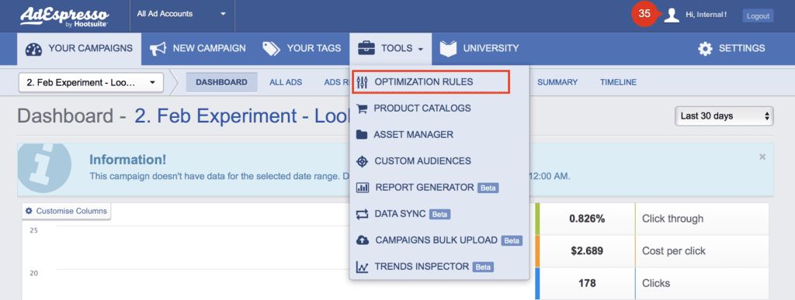Open the University section

coord(479,49)
